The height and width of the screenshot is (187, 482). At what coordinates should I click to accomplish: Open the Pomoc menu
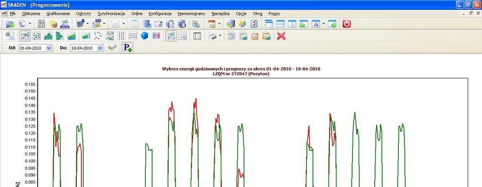(274, 14)
